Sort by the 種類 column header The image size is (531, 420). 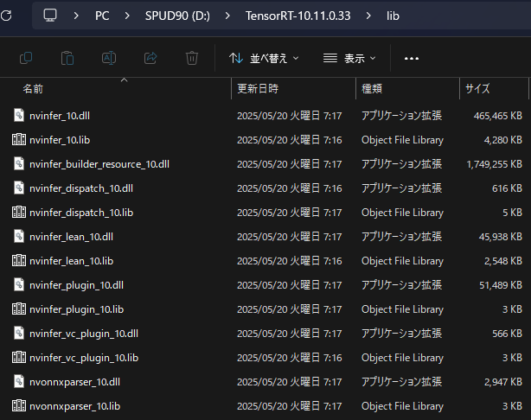(372, 89)
